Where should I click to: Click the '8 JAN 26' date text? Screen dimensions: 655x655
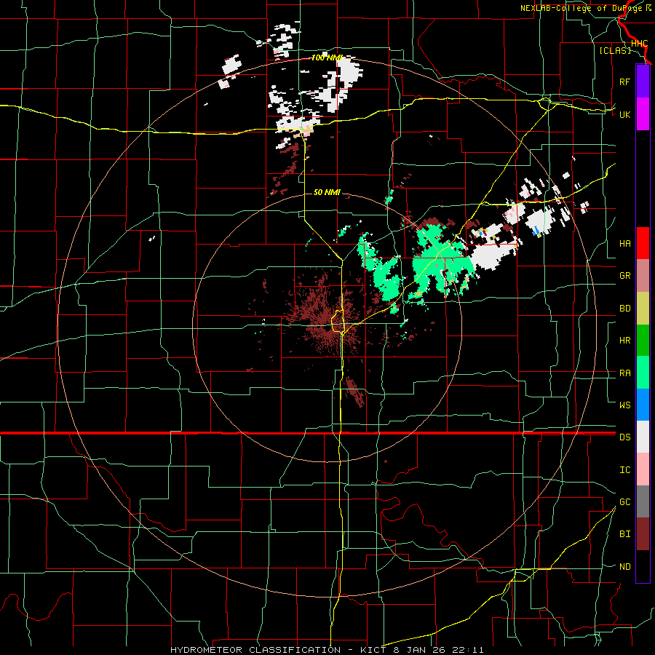click(419, 650)
